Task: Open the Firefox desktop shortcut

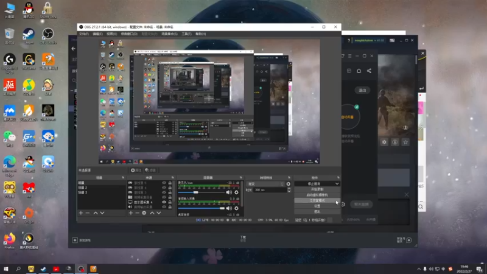Action: pos(10,241)
